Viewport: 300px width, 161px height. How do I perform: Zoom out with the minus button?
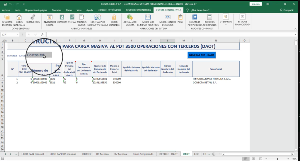pos(266,159)
